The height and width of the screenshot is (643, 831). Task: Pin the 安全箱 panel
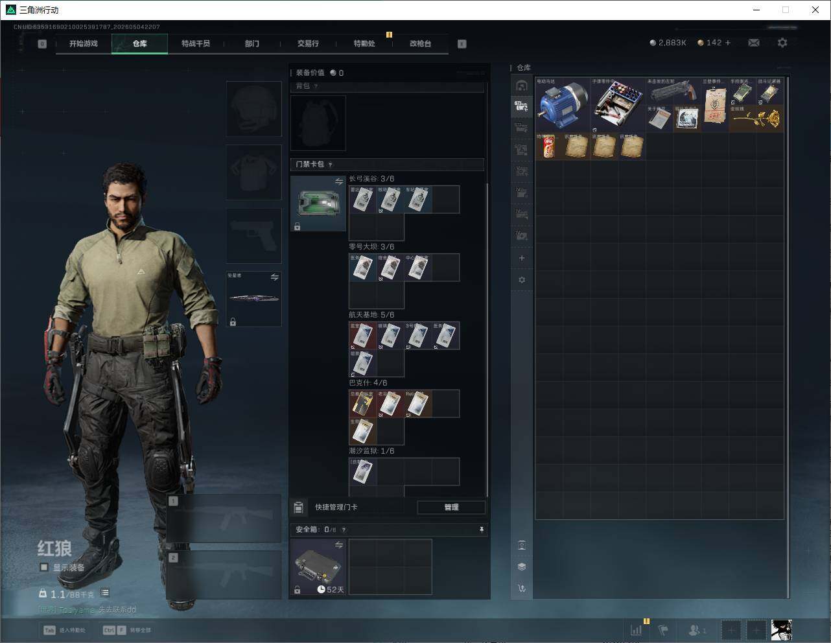(x=481, y=530)
